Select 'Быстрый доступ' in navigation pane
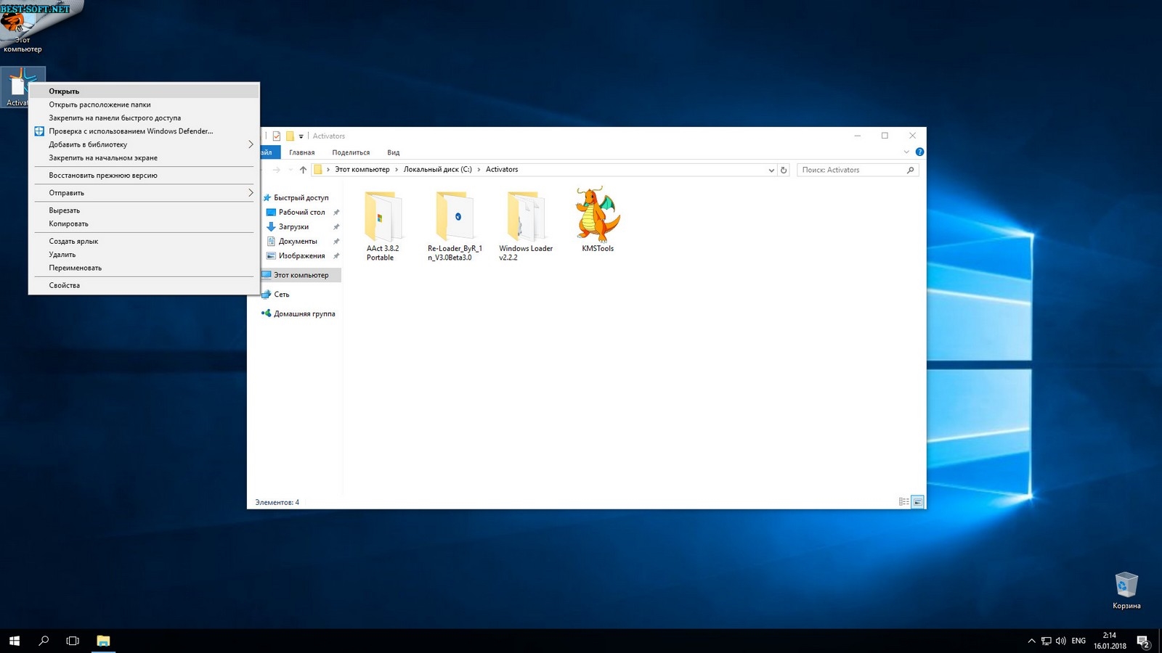 [301, 197]
